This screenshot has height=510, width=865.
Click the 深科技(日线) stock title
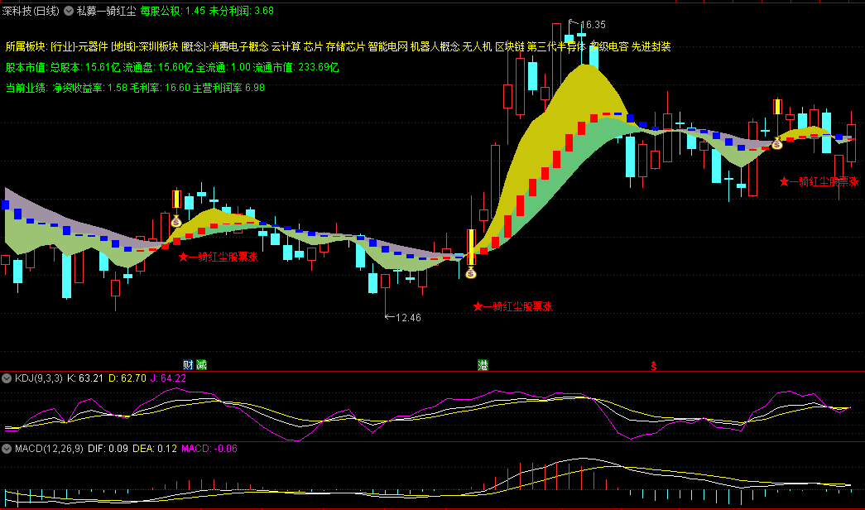point(31,11)
